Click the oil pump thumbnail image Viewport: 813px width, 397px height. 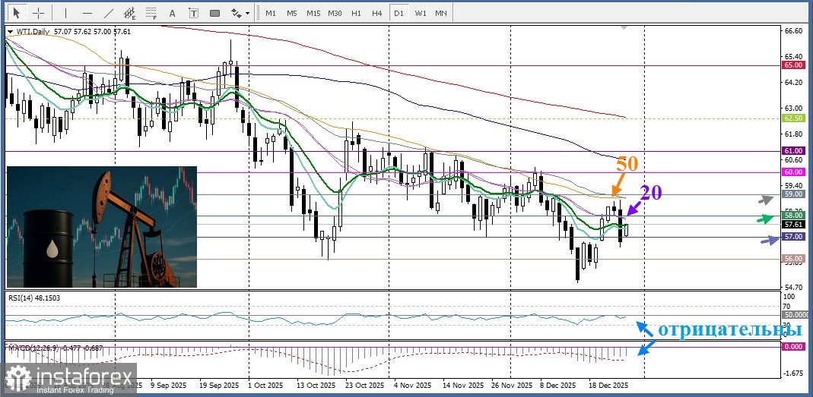pos(102,227)
